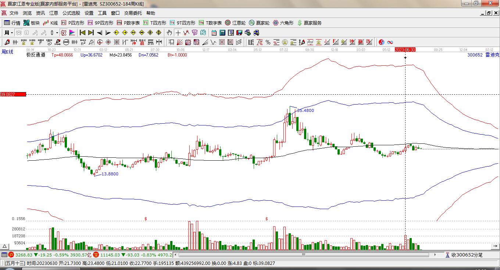The width and height of the screenshot is (500, 270).
Task: Click the save floppy-disk icon
Action: (x=239, y=33)
